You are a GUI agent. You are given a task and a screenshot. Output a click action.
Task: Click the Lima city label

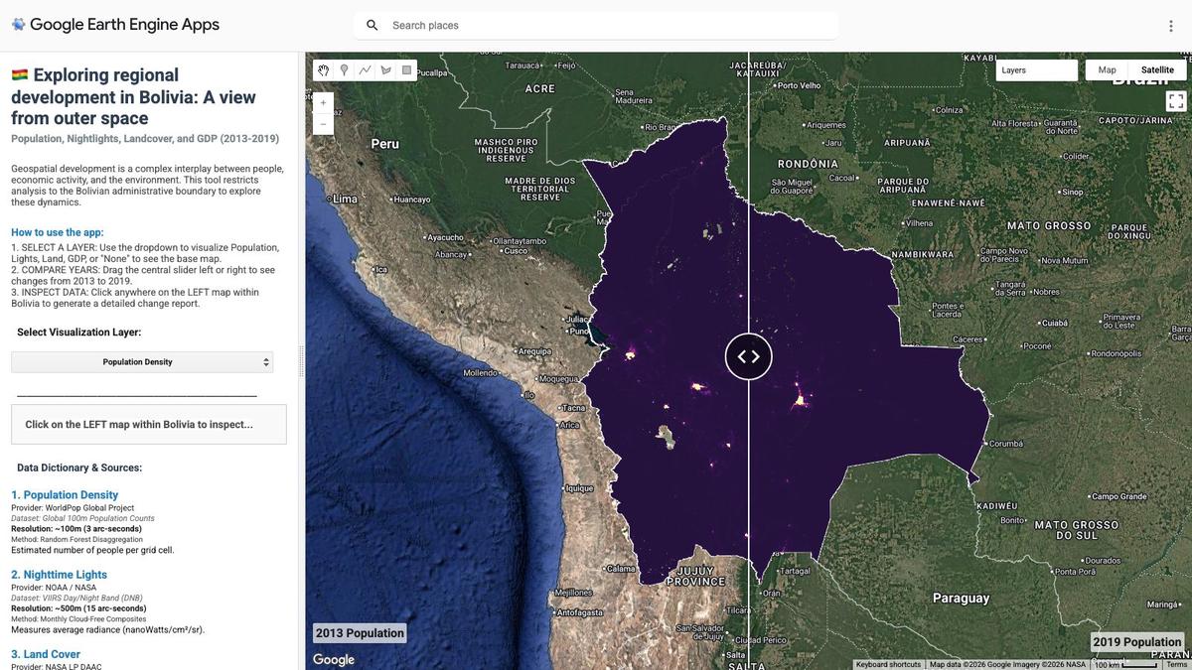(x=345, y=199)
